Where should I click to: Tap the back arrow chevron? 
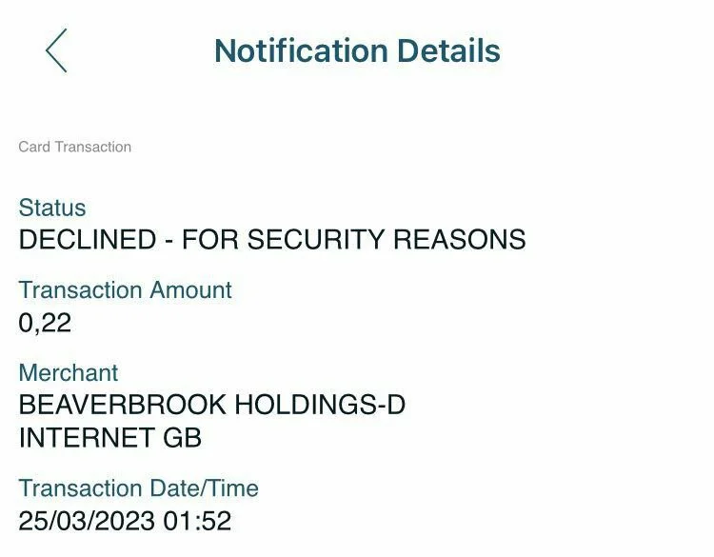pos(57,50)
